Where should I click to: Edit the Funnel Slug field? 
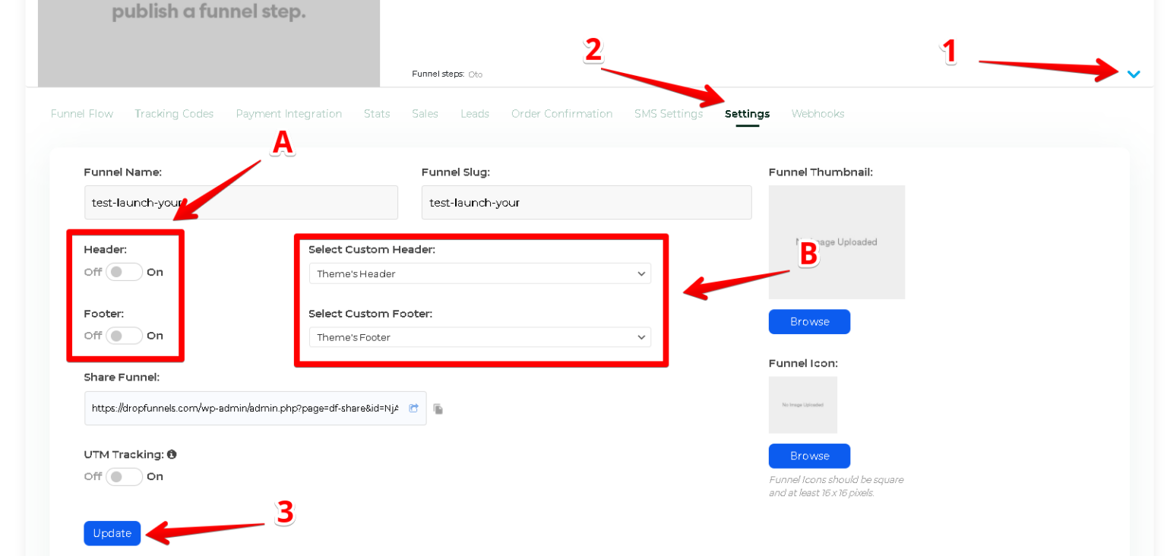(x=586, y=202)
